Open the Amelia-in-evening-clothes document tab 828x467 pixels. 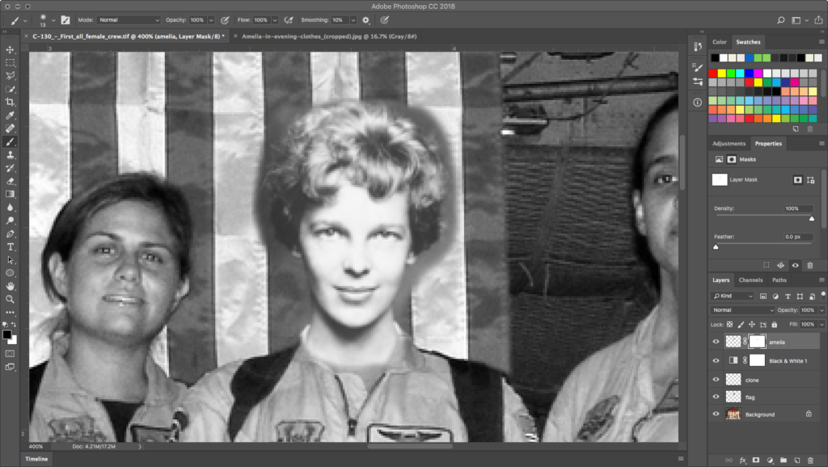pyautogui.click(x=323, y=36)
